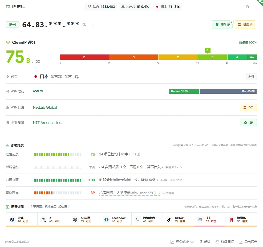Toggle IP address visibility eye icon
Viewport: 263px width, 247px height.
pyautogui.click(x=84, y=25)
